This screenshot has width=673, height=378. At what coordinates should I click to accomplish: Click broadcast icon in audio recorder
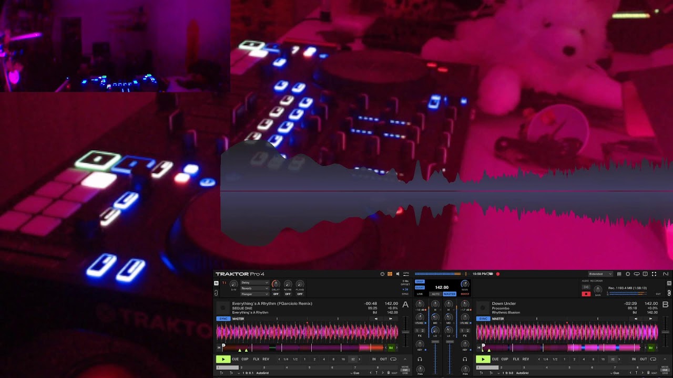coord(586,287)
